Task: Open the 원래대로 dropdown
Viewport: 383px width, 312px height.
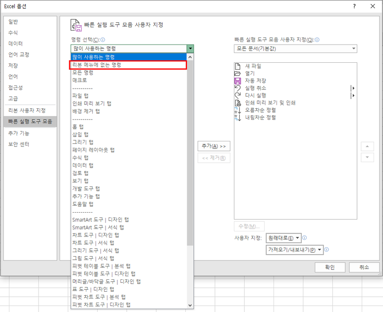Action: (x=283, y=238)
